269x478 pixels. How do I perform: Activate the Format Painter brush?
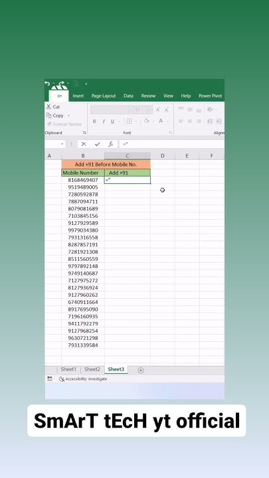coord(48,124)
